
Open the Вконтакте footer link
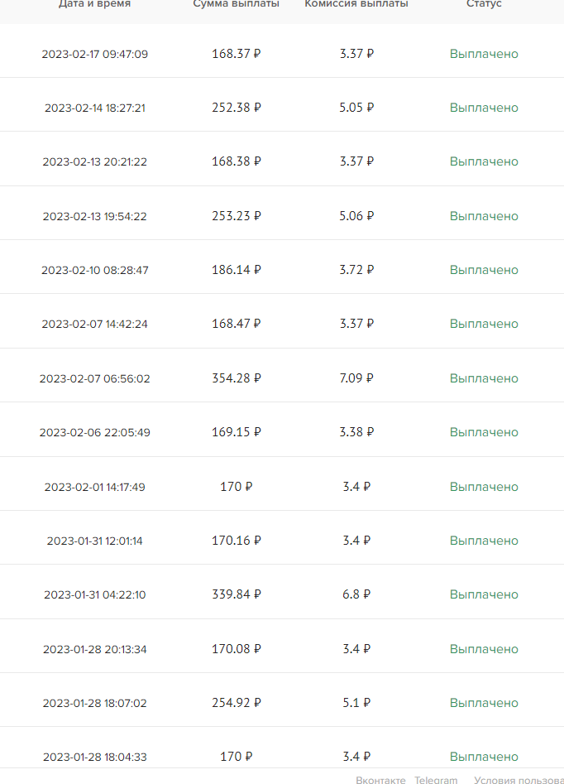tap(380, 780)
